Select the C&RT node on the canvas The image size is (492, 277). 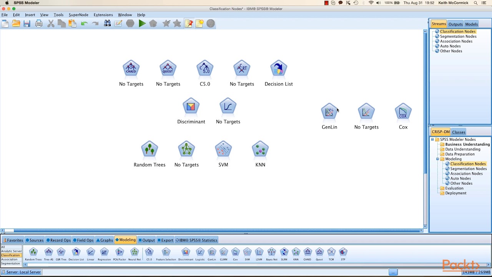pyautogui.click(x=242, y=68)
